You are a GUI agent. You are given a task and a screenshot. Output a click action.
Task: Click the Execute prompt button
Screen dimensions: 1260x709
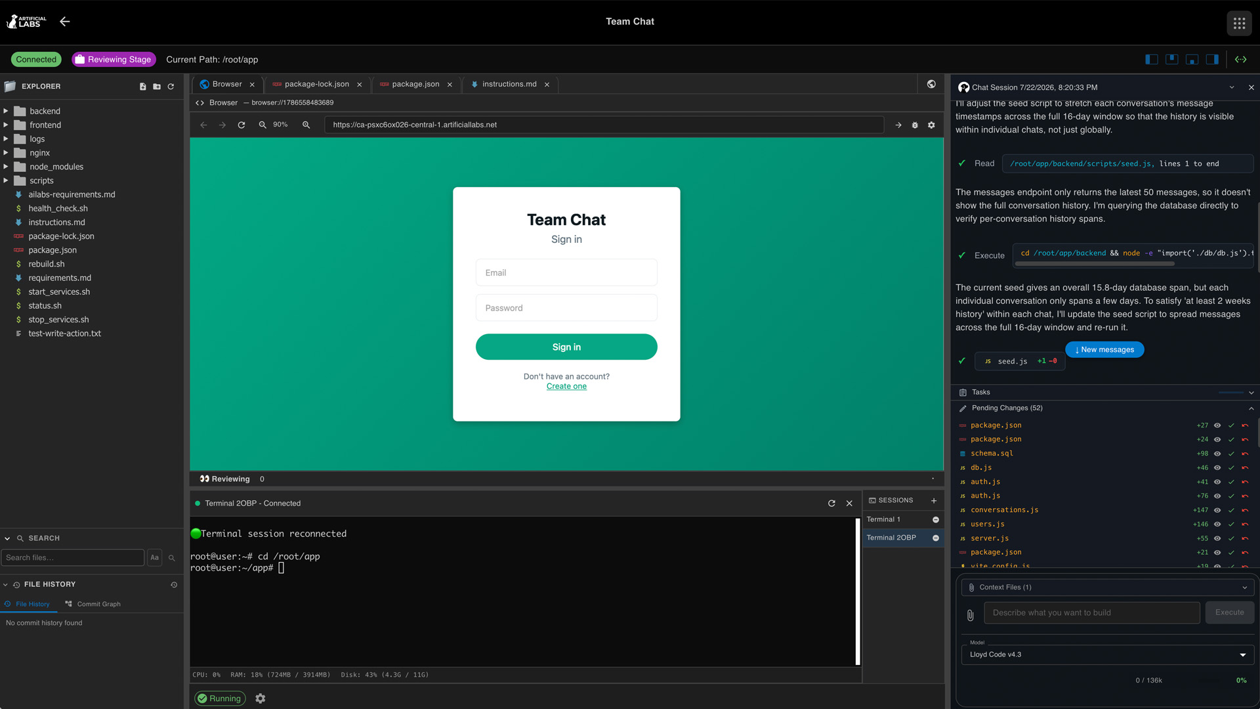click(1229, 613)
